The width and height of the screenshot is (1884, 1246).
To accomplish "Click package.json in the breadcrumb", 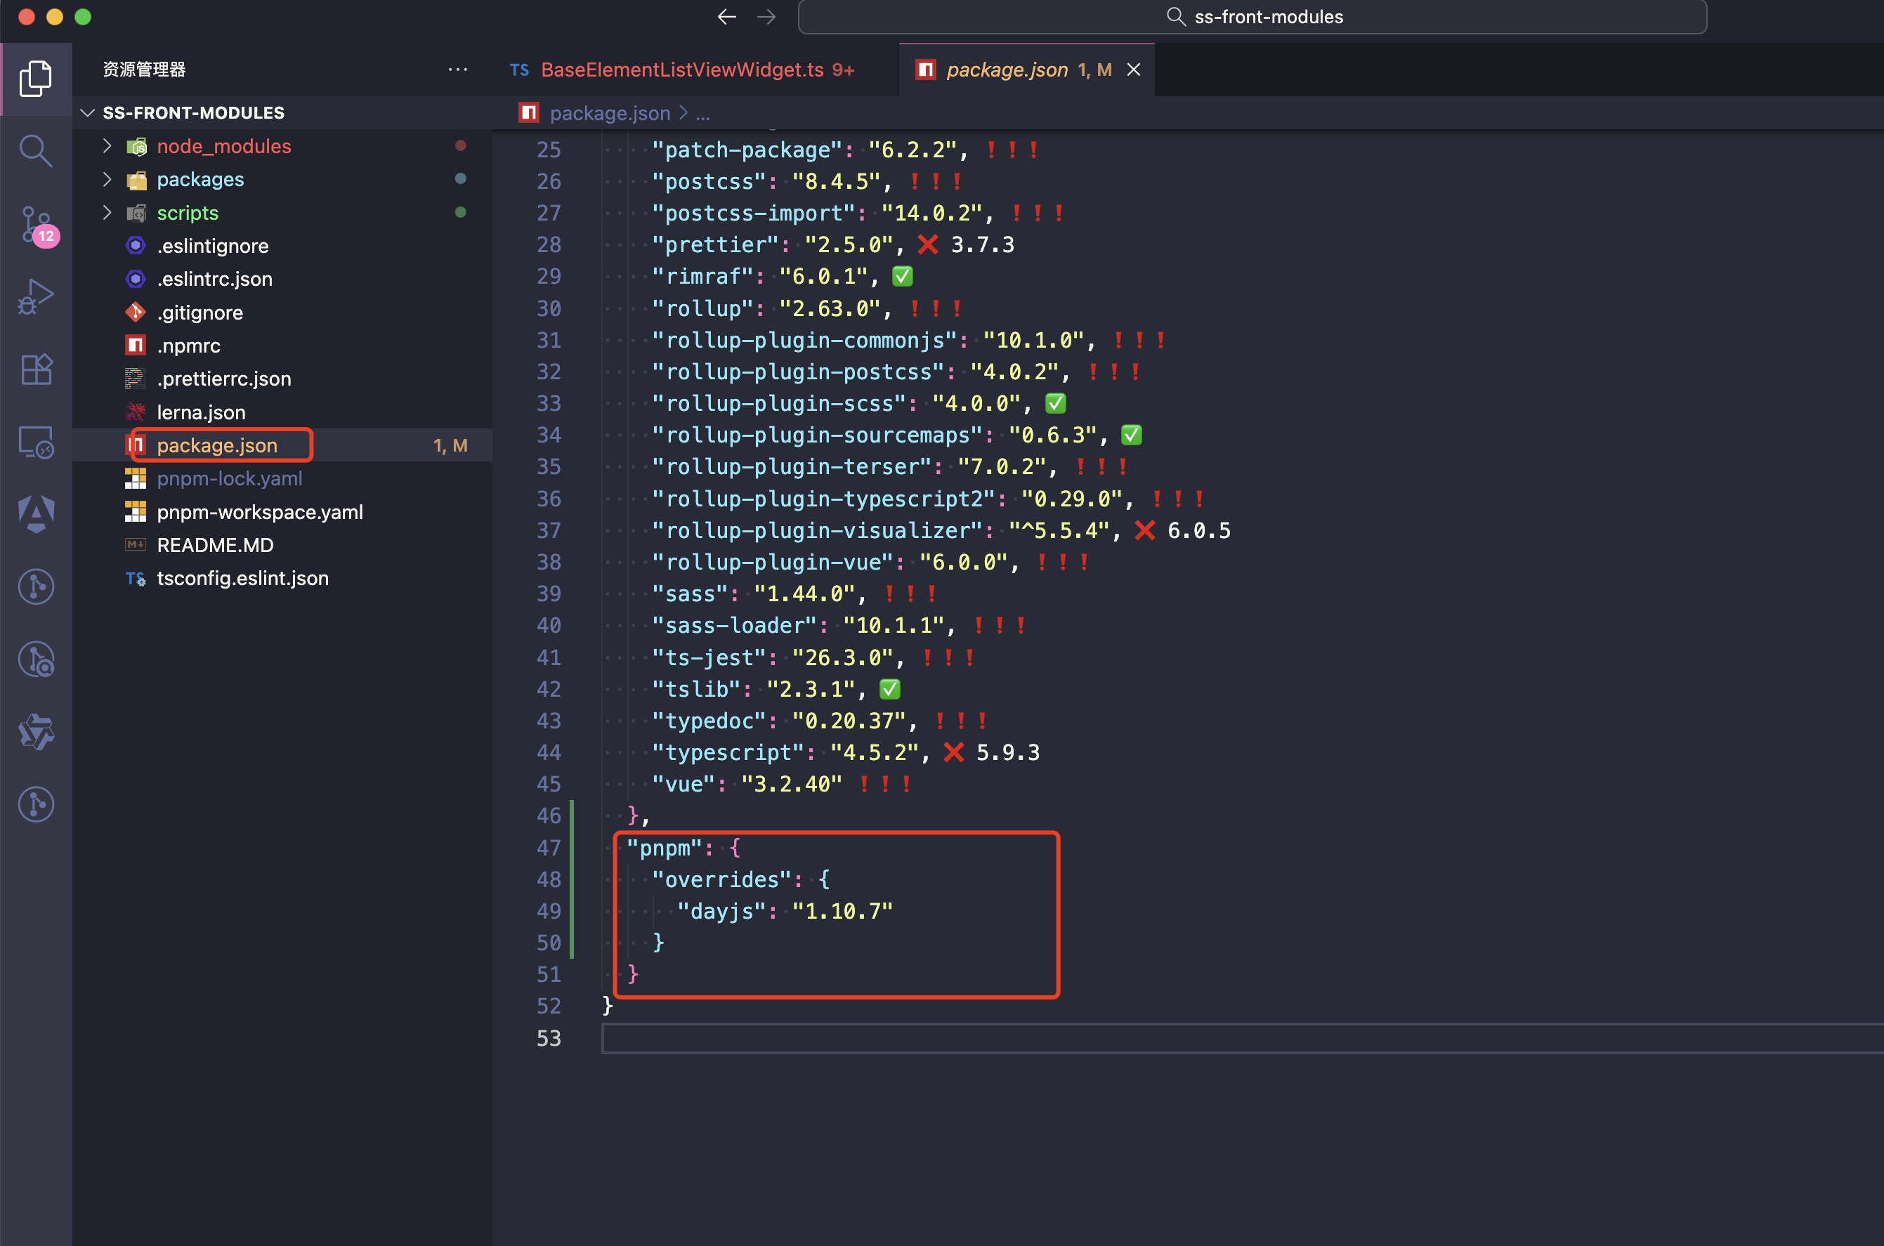I will tap(610, 114).
